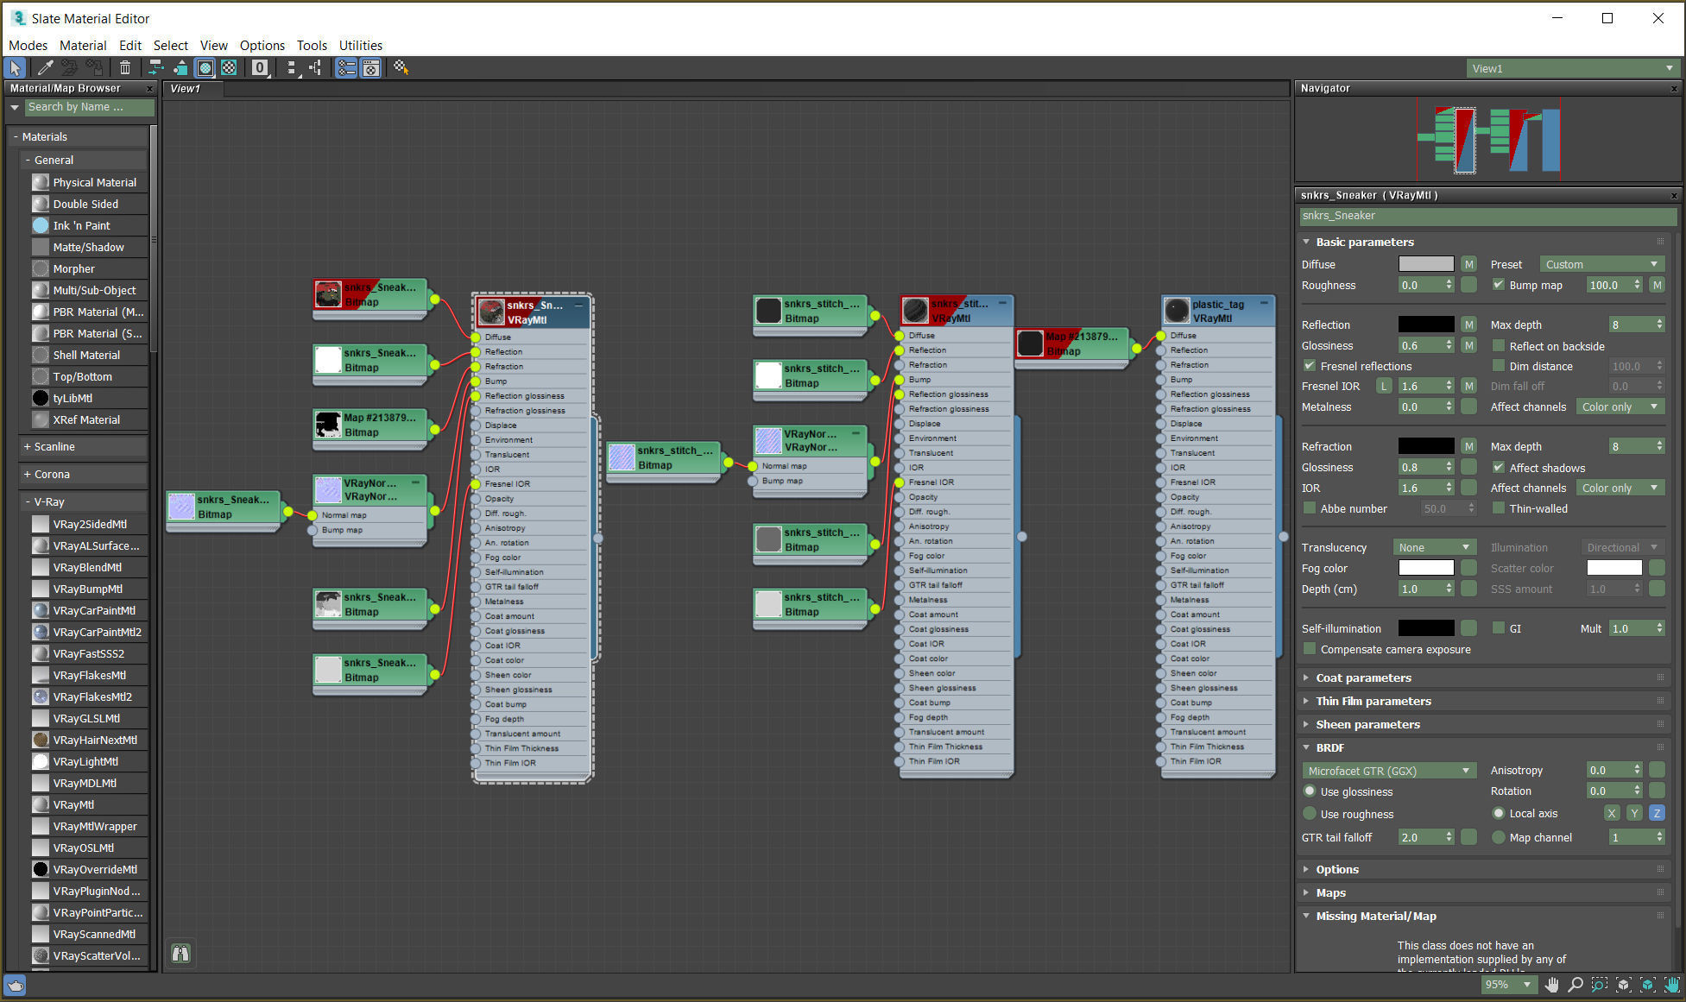The image size is (1686, 1002).
Task: Click the select by material icon
Action: (401, 67)
